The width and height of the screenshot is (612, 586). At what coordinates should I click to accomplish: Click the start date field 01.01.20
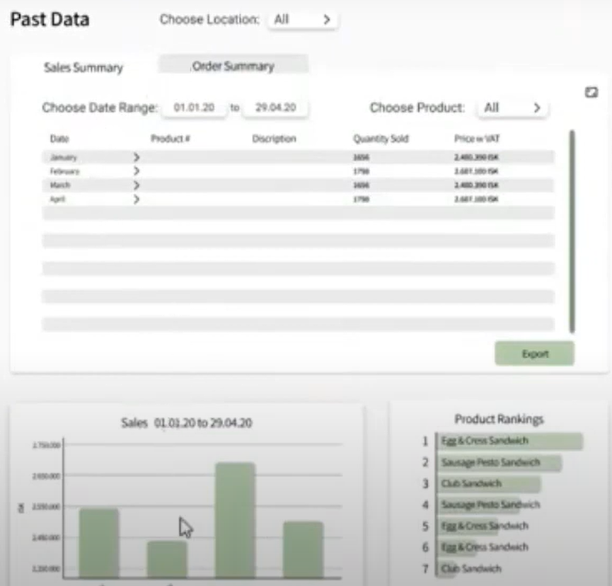[194, 108]
